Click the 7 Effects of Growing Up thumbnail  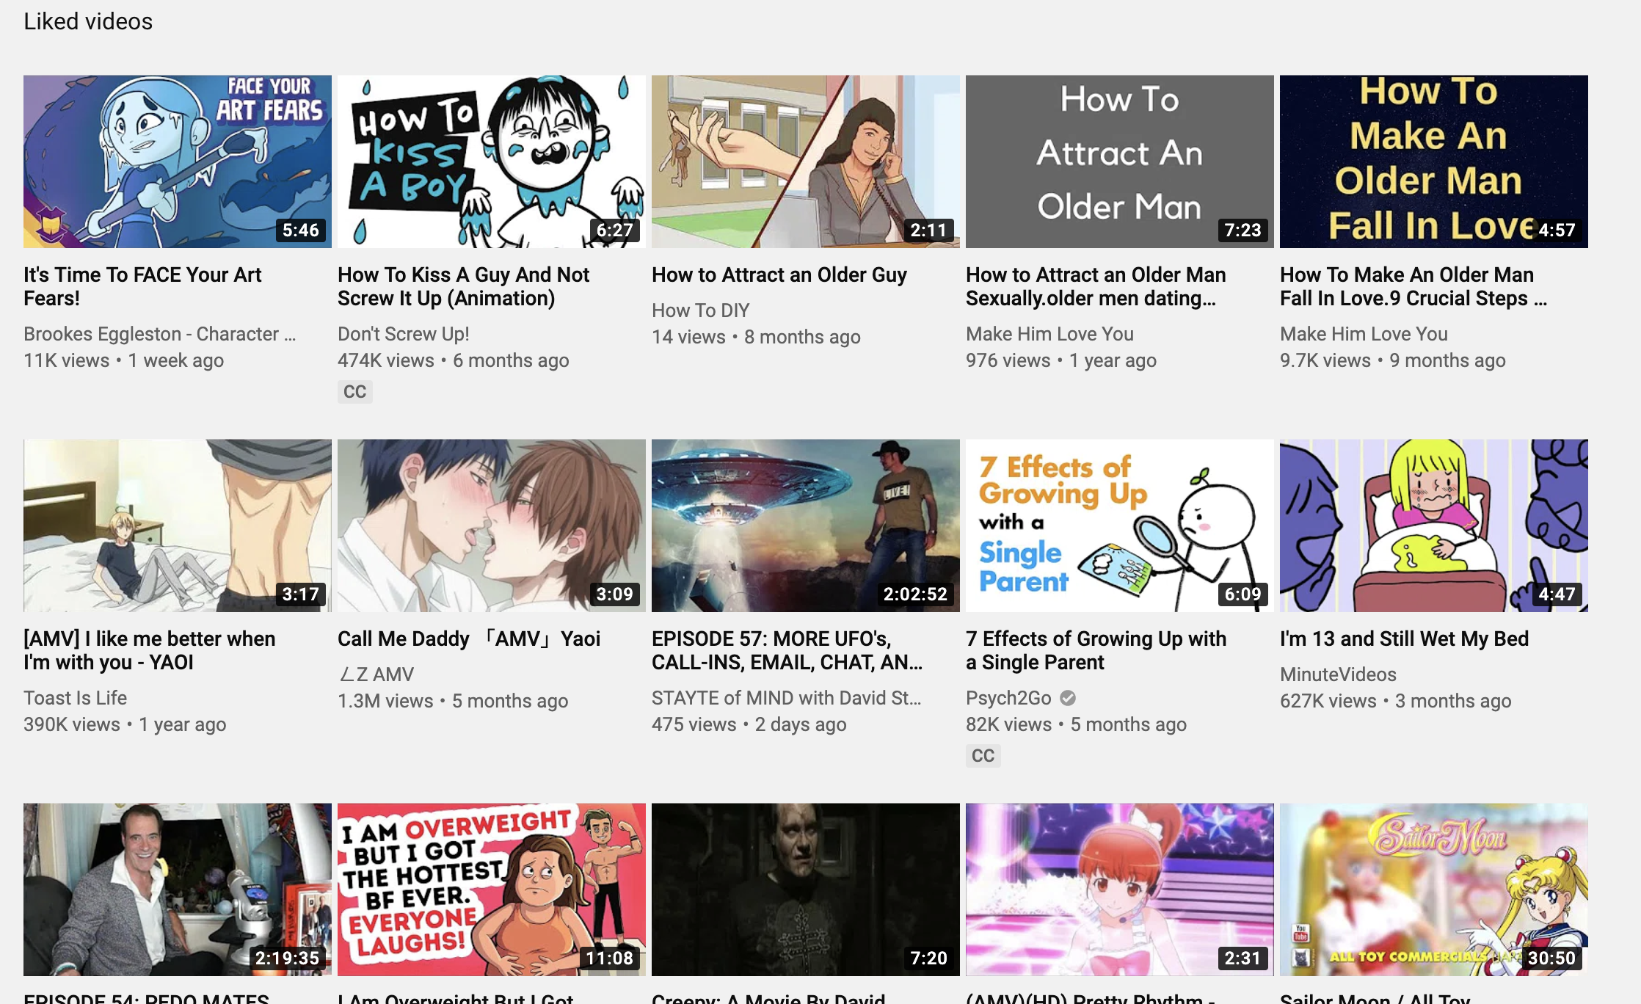(x=1119, y=525)
